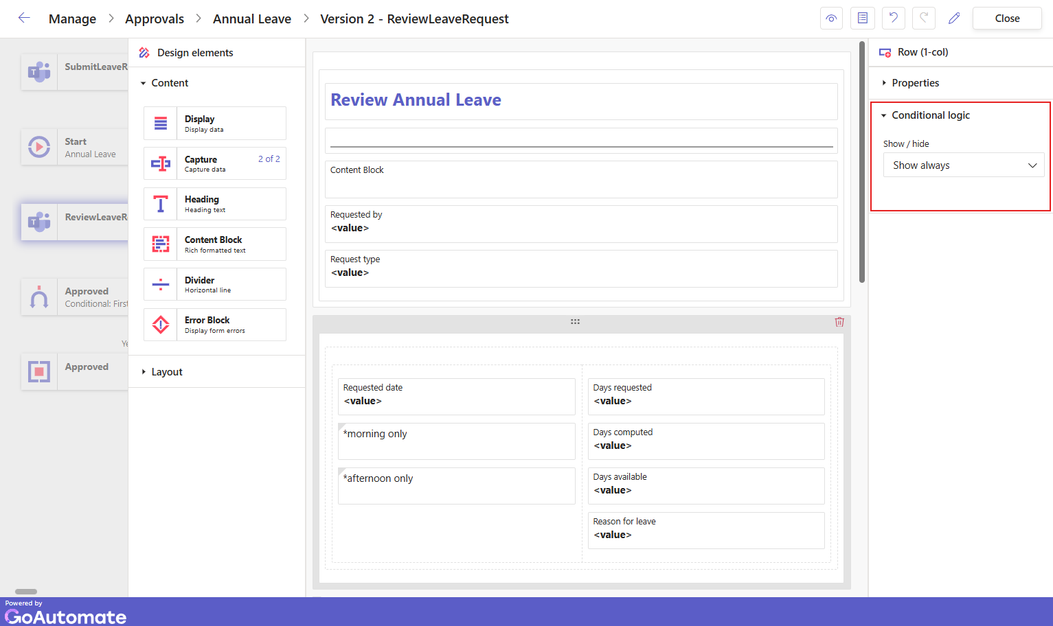Go to Approvals in the breadcrumb
1053x626 pixels.
click(155, 19)
